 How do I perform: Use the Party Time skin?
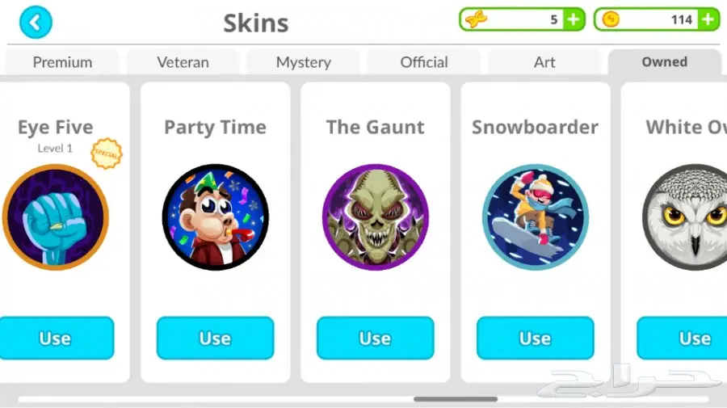coord(215,338)
